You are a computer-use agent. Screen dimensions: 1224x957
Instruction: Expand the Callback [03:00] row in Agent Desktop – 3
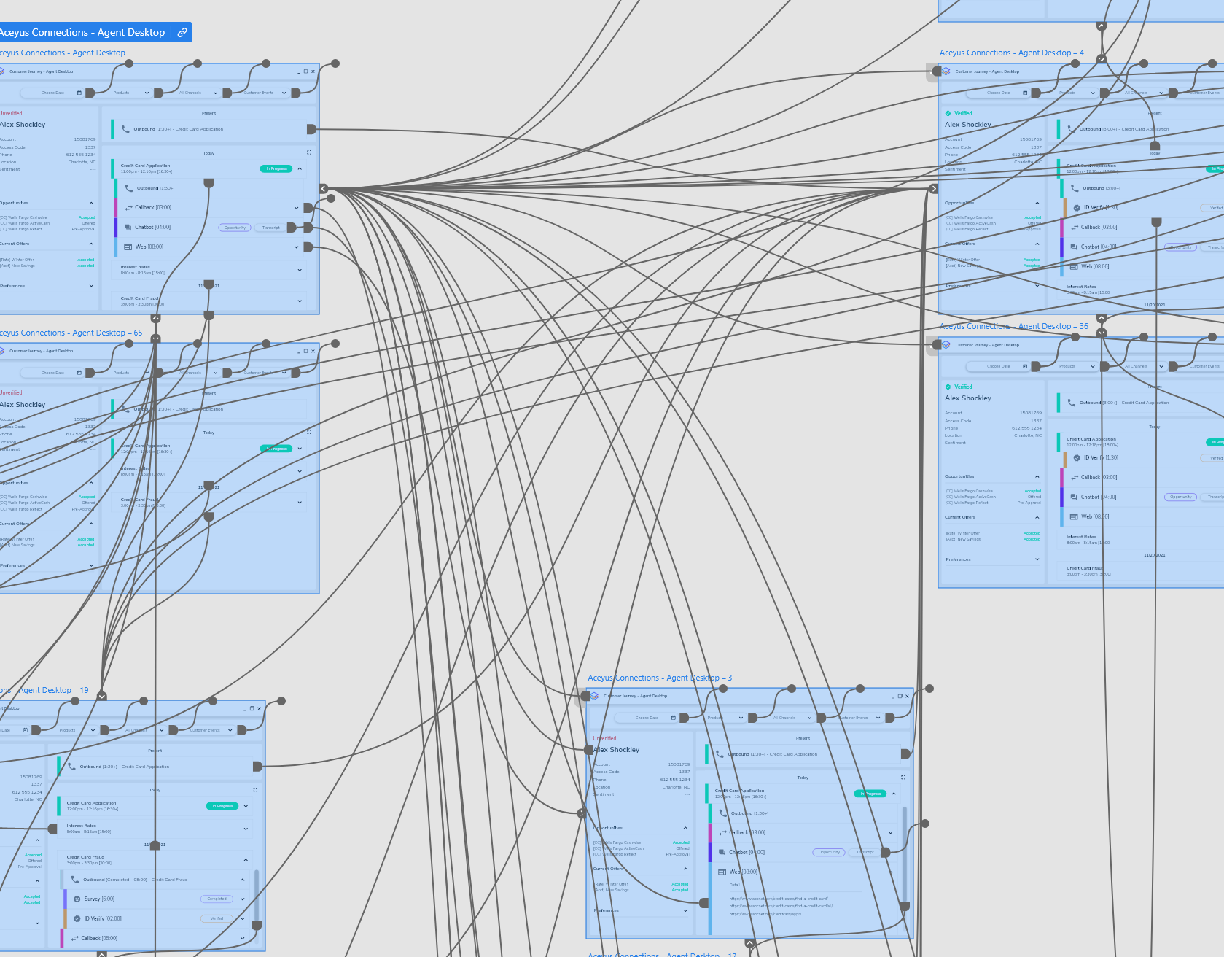(890, 833)
